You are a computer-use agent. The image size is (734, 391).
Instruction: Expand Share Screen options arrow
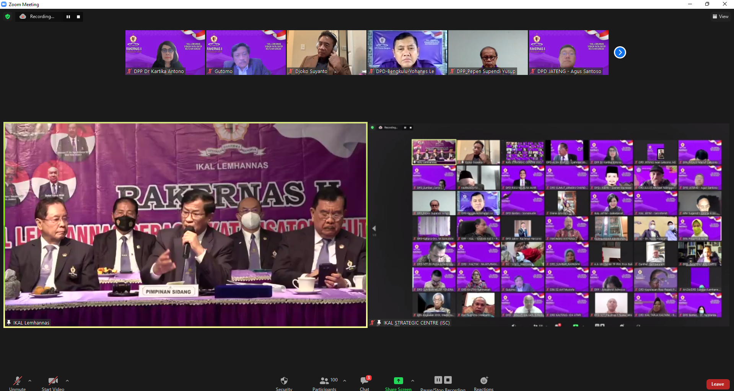click(x=412, y=381)
